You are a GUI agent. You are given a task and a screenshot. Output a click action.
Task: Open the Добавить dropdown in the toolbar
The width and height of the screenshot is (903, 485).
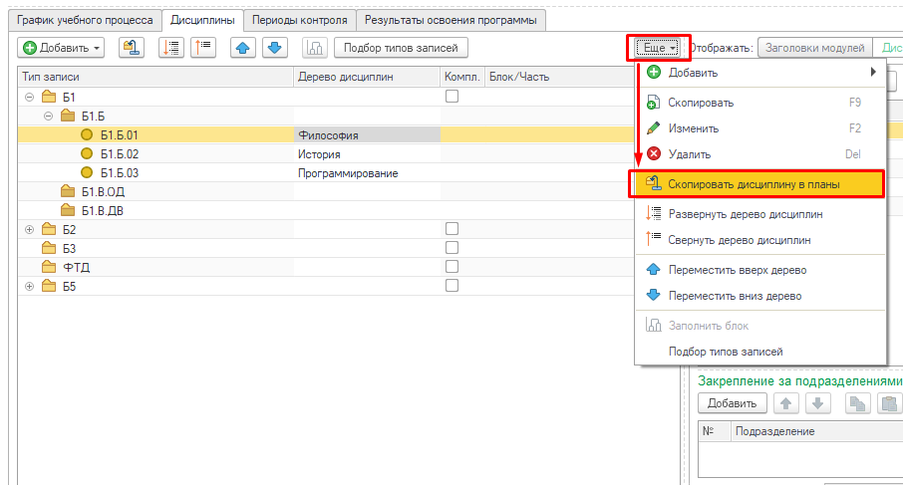click(x=62, y=47)
